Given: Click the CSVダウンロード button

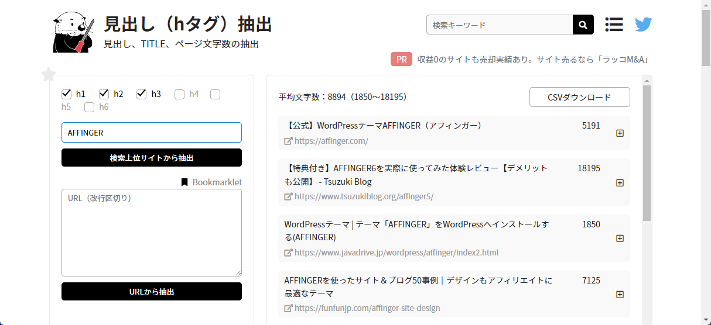Looking at the screenshot, I should 579,97.
